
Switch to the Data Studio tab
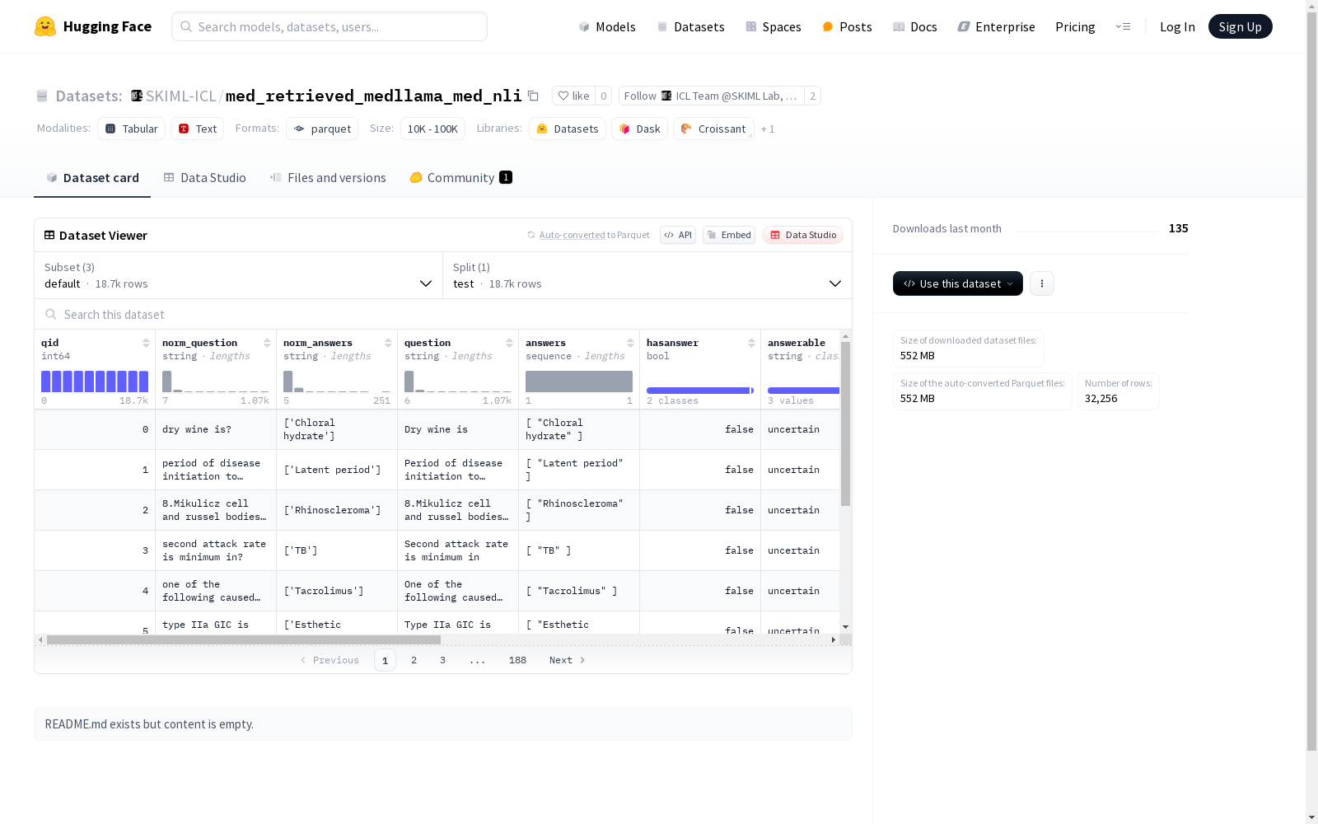[x=205, y=178]
